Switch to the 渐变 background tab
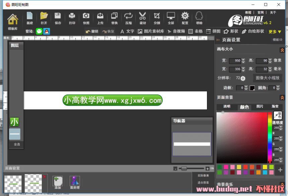Image resolution: width=288 pixels, height=196 pixels. click(275, 106)
